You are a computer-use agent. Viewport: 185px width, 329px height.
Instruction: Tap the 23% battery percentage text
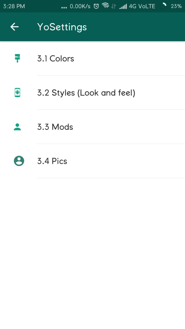coord(176,6)
